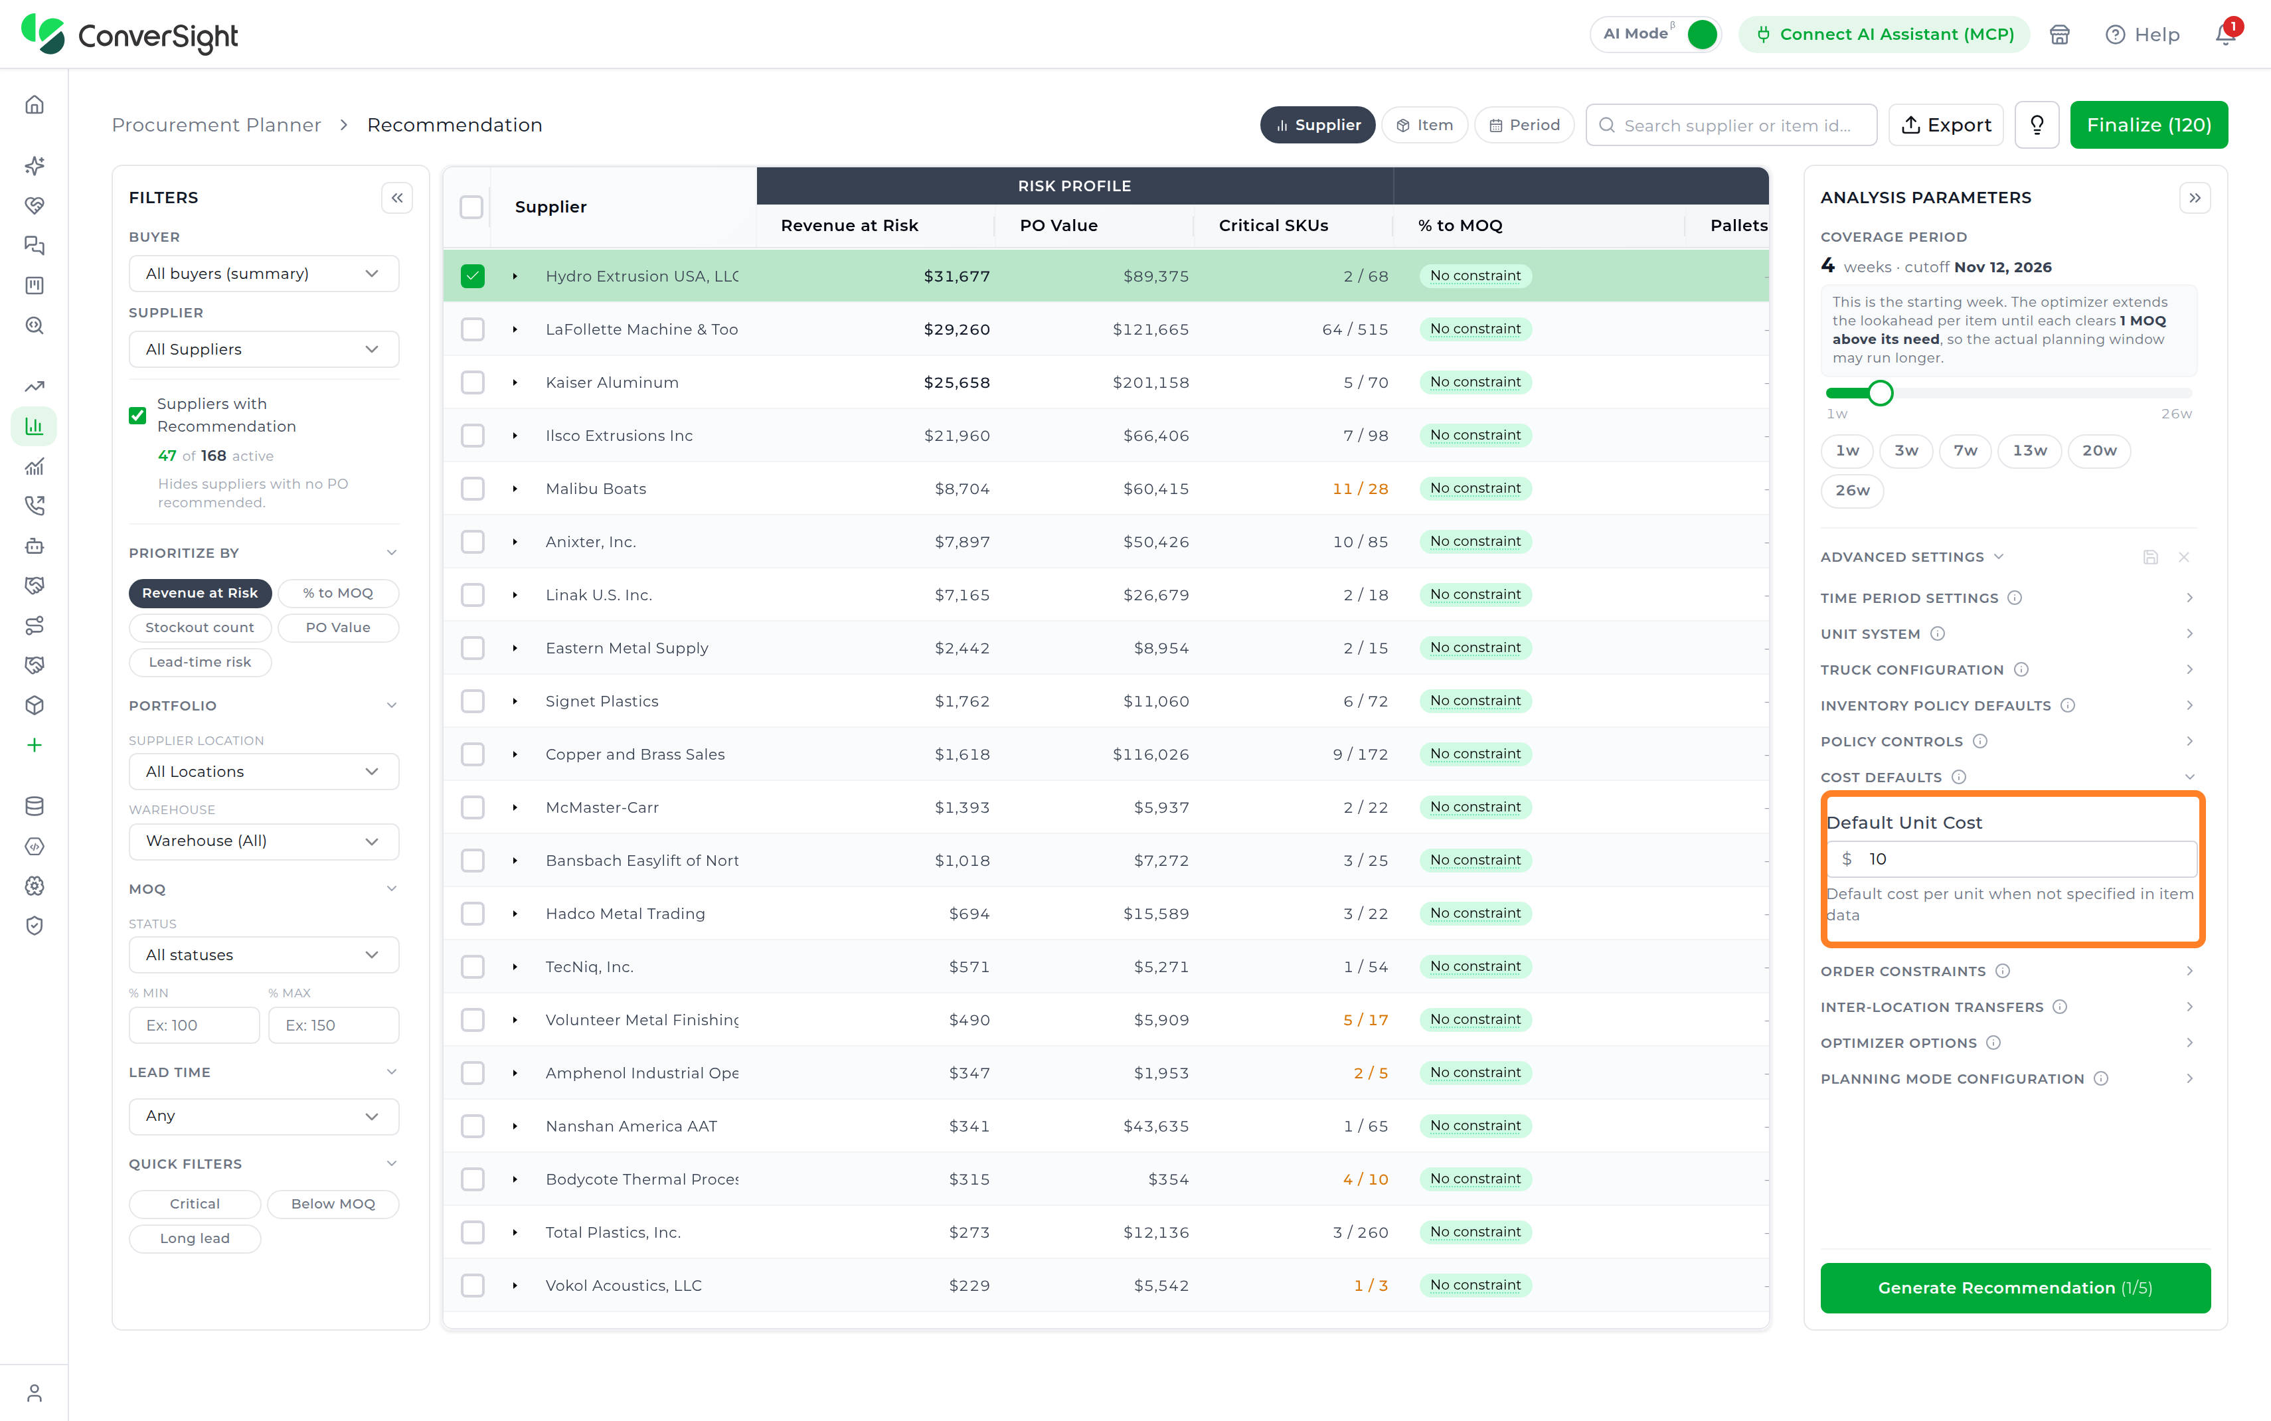
Task: Open the phone call sidebar icon
Action: pos(35,505)
